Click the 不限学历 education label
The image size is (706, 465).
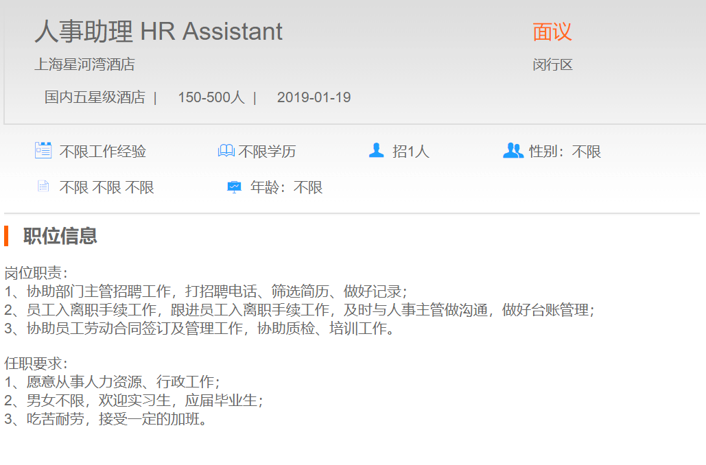pos(267,152)
